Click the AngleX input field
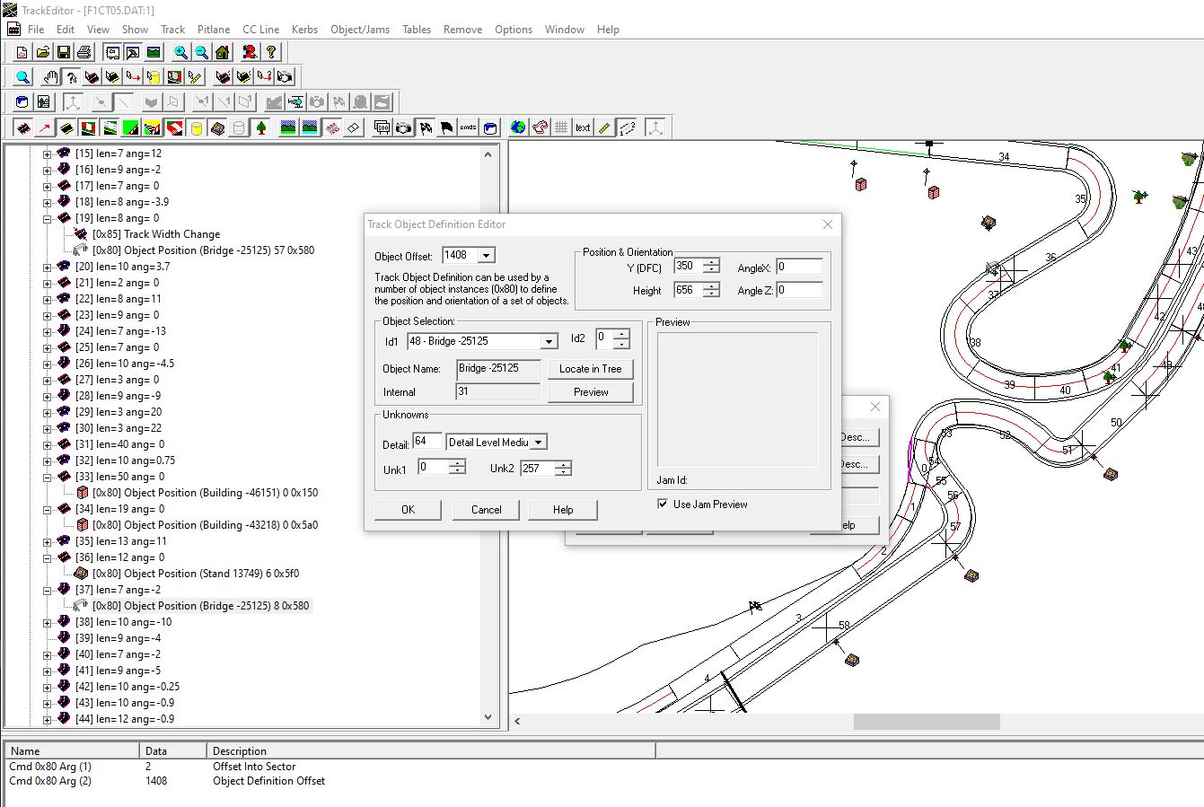Image resolution: width=1204 pixels, height=807 pixels. [799, 268]
